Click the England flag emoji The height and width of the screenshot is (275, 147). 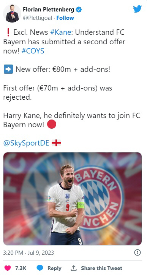tap(56, 143)
